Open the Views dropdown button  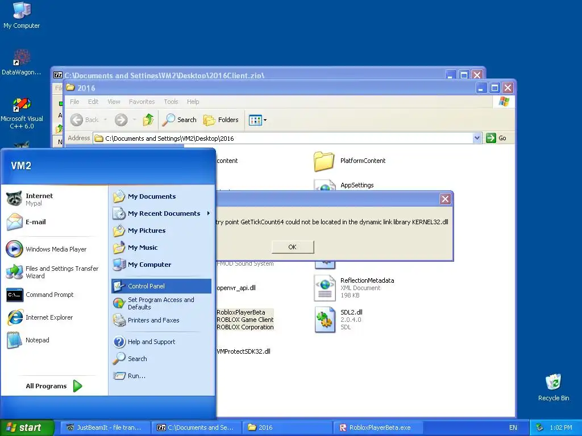[x=257, y=120]
